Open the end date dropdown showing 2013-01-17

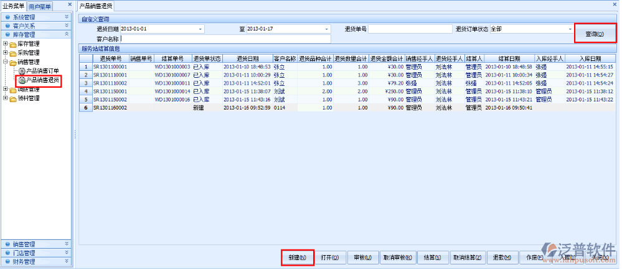(x=327, y=29)
